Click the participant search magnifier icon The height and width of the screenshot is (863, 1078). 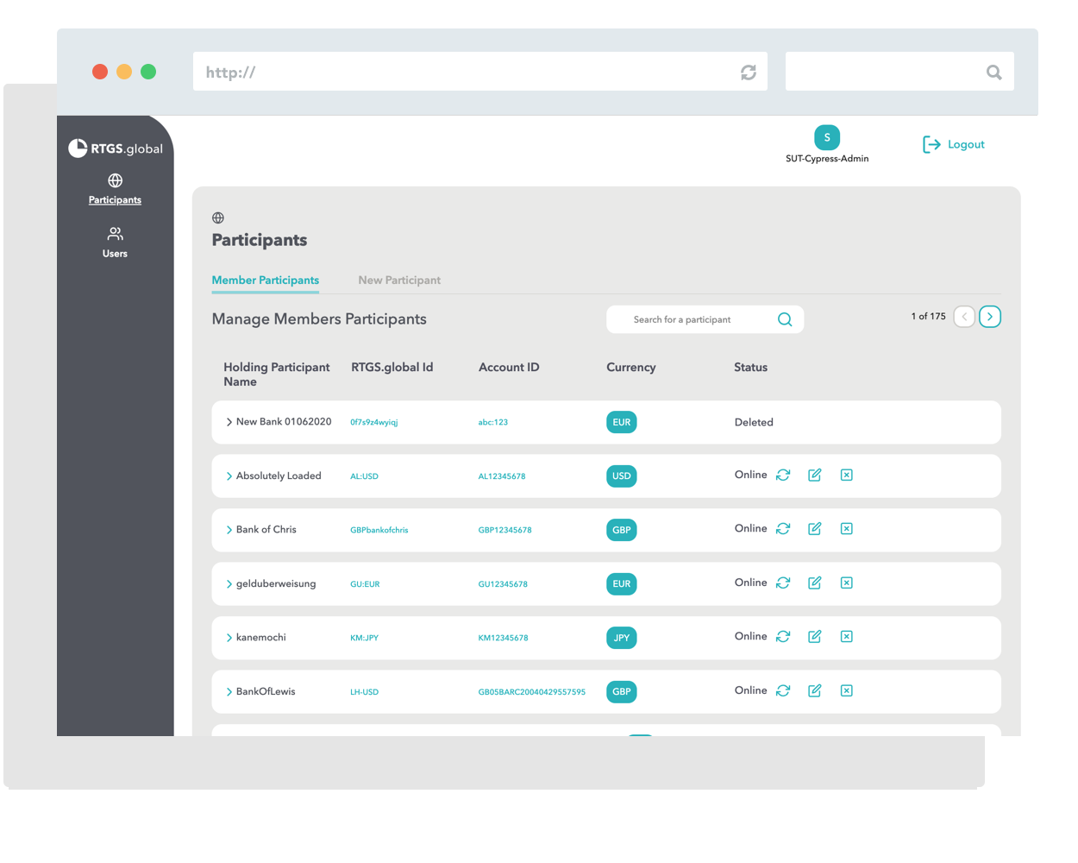coord(785,319)
